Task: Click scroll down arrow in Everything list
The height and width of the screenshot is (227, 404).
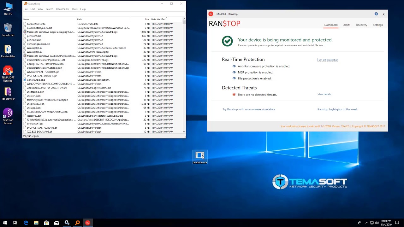Action: coord(184,132)
